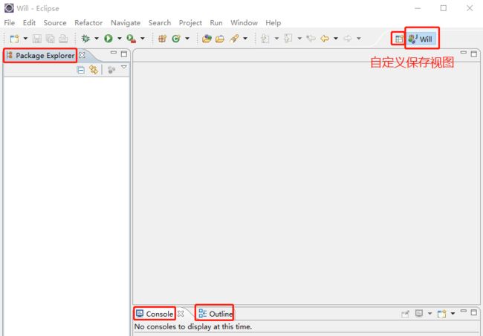Click the yellow Back arrow icon

tap(325, 39)
